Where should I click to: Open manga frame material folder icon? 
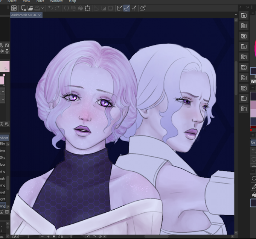pos(244,57)
